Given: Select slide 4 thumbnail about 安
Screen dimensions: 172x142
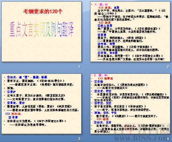Looking at the screenshot, I should [130, 104].
